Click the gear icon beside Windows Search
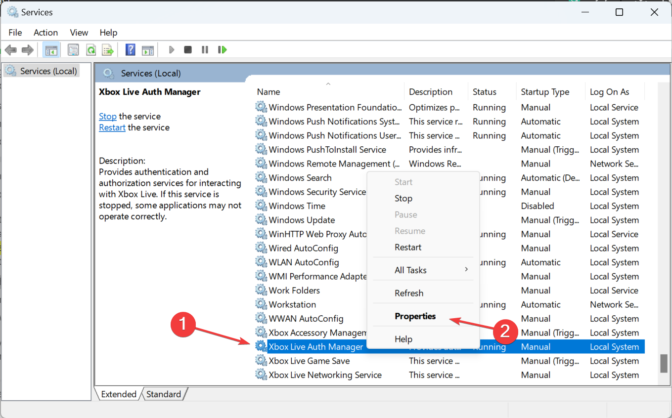The image size is (672, 418). 261,177
